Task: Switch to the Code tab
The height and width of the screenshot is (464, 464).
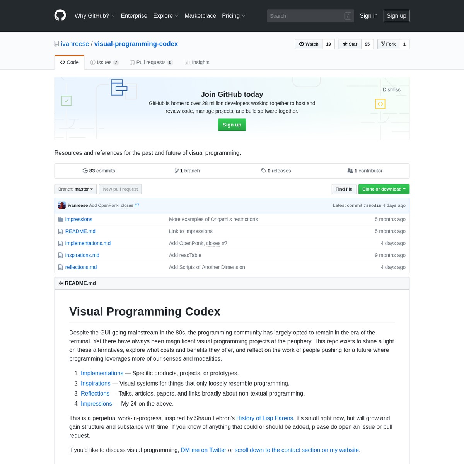Action: (x=69, y=62)
